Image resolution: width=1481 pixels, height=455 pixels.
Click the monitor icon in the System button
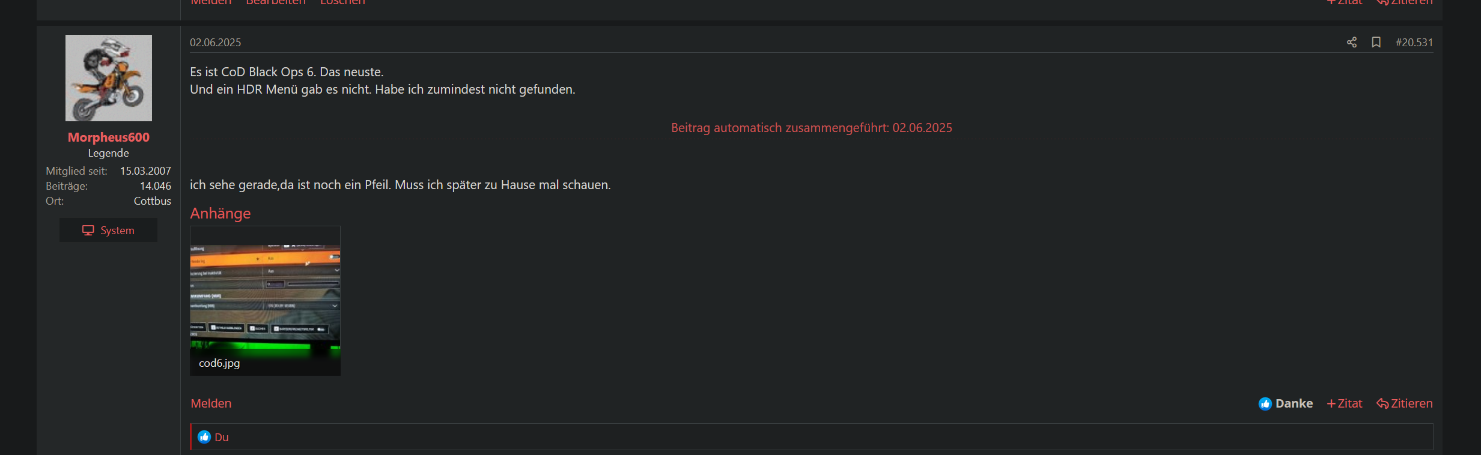point(88,229)
